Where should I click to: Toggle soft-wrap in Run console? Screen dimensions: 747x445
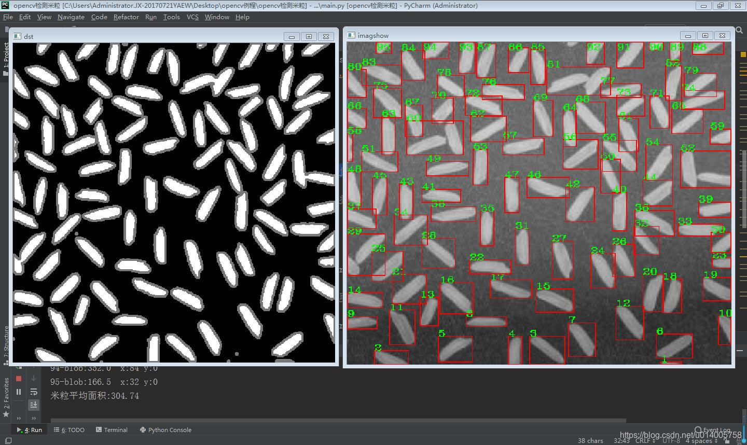pos(34,392)
